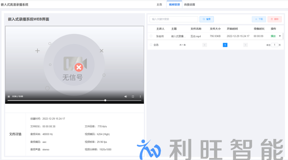The height and width of the screenshot is (160, 288).
Task: Mute the video player volume
Action: (126, 96)
